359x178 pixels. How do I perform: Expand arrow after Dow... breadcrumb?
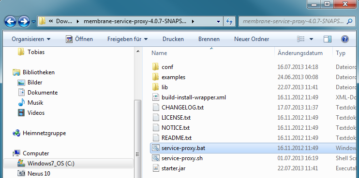[x=78, y=21]
